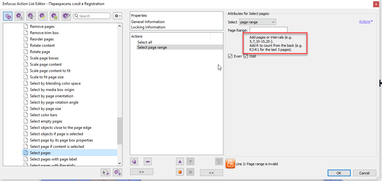Select Scale page boxes in the list

tap(44, 58)
